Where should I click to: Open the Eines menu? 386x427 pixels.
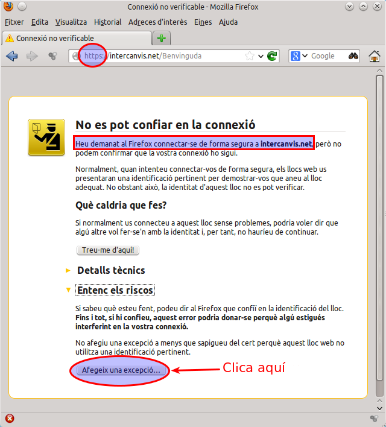tap(203, 22)
